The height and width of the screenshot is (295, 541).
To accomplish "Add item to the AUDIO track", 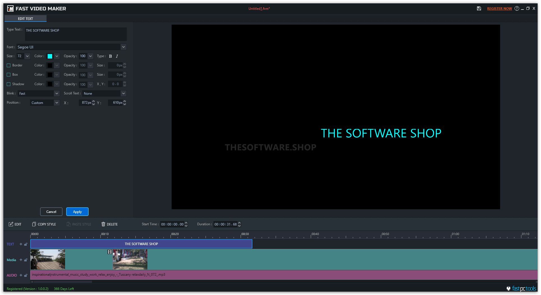I will click(x=21, y=275).
